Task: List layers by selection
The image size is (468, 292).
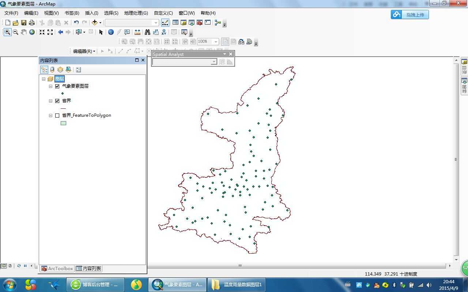Action: (68, 70)
